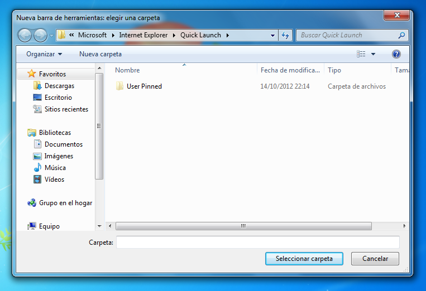Click the navigation pane vertical scrollbar thumb

tap(99, 126)
